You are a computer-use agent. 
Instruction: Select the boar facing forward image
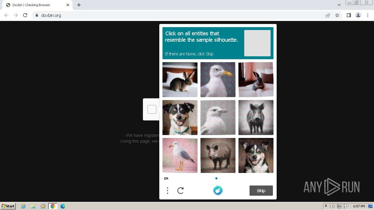pyautogui.click(x=256, y=118)
